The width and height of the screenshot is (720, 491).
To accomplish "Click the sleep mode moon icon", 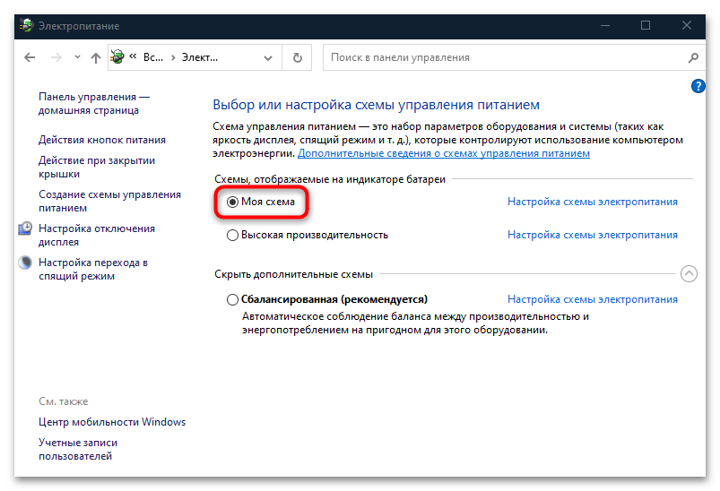I will tap(26, 263).
